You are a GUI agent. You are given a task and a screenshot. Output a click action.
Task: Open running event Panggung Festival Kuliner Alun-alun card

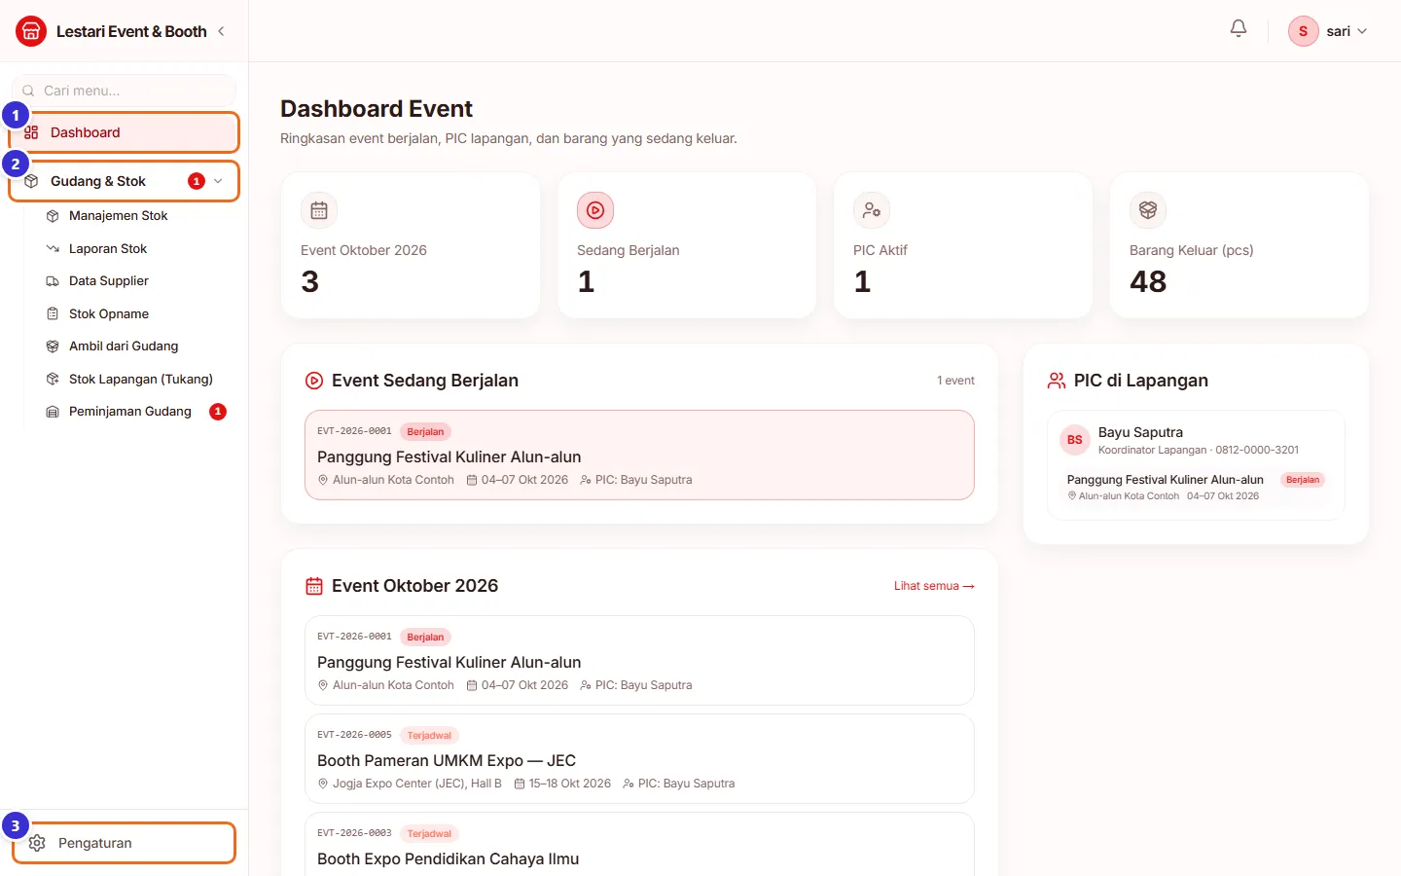click(x=639, y=456)
